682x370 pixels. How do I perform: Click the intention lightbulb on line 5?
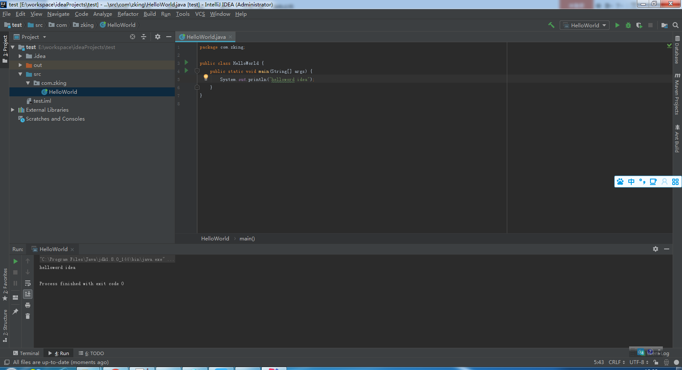206,77
